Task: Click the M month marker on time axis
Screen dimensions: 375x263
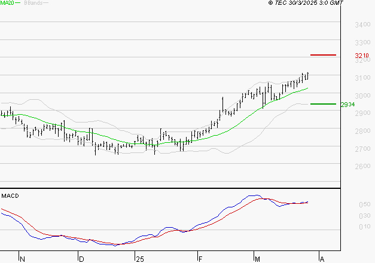Action: pyautogui.click(x=257, y=259)
